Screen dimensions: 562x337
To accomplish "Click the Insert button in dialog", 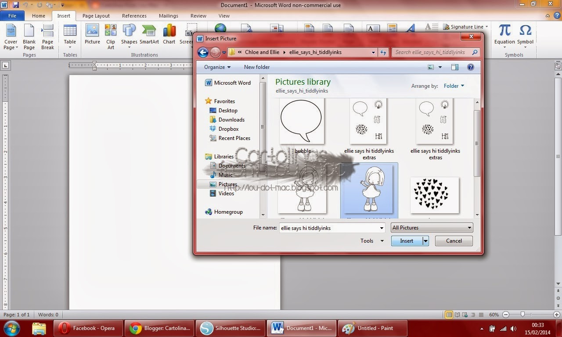I will coord(407,241).
